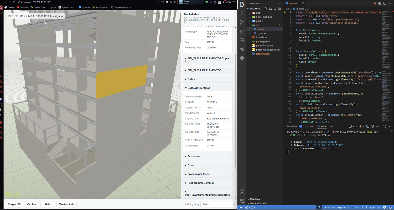Expand the LÍNEA DE TIEMPO section
This screenshot has width=394, height=210.
tap(265, 203)
